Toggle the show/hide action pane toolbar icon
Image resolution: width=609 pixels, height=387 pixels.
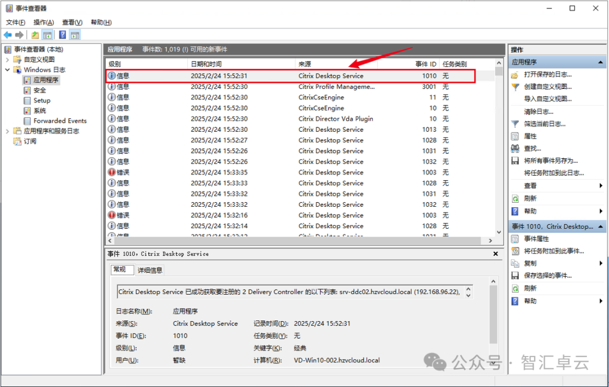(75, 35)
